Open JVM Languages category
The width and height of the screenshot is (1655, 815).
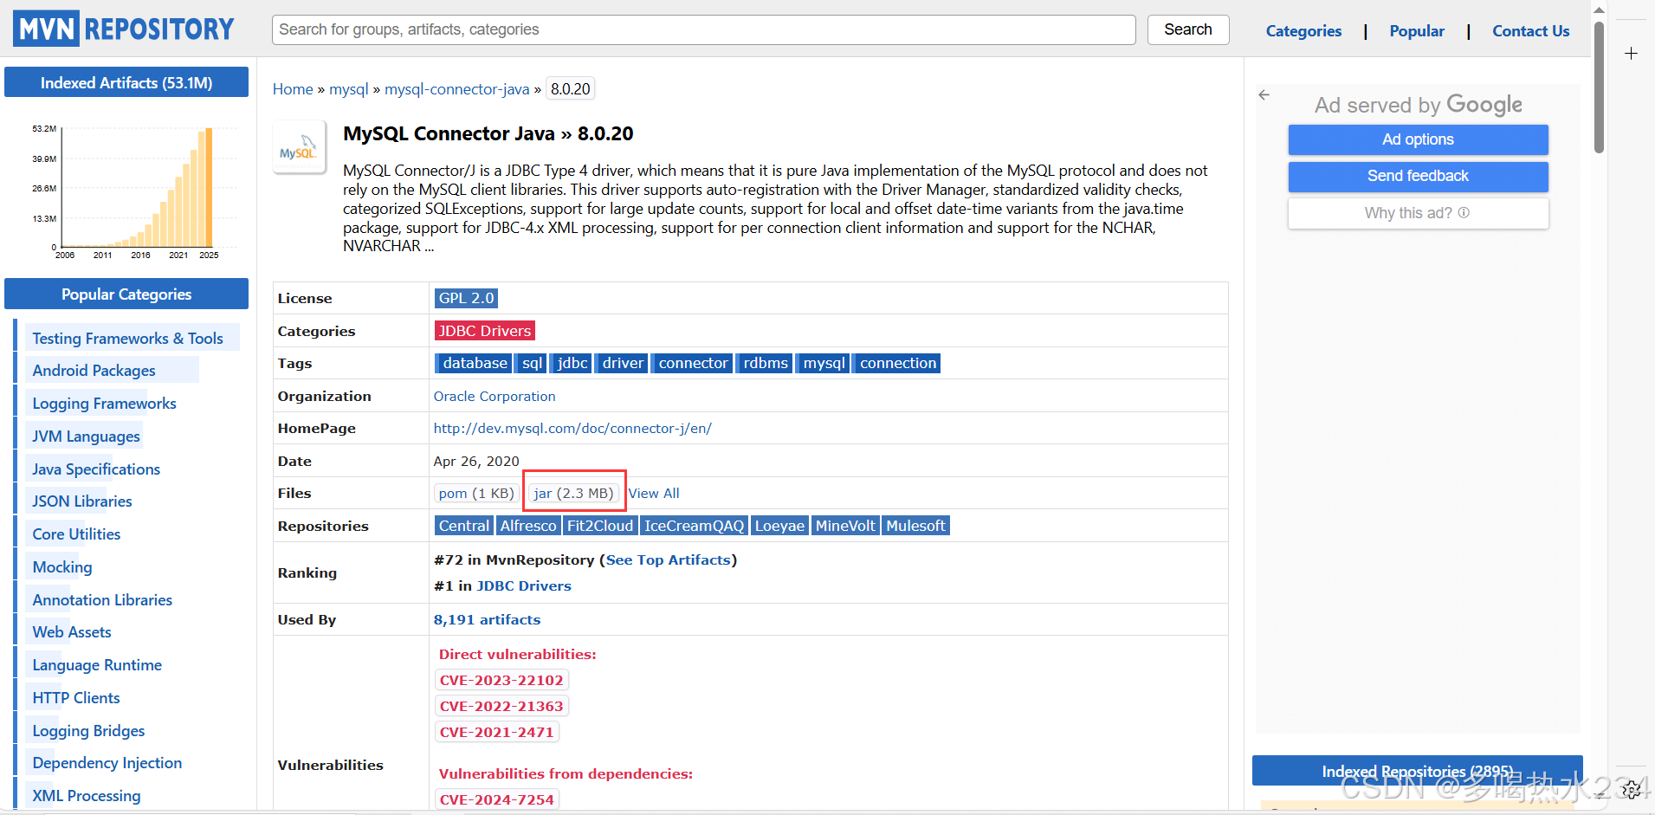point(86,437)
